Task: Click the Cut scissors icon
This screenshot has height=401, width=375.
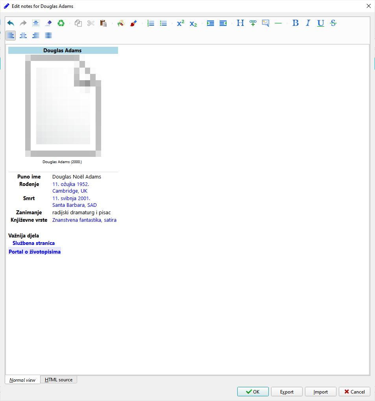Action: [x=91, y=23]
